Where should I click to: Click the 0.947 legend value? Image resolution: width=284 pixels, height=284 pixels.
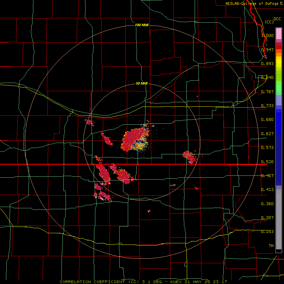267,50
